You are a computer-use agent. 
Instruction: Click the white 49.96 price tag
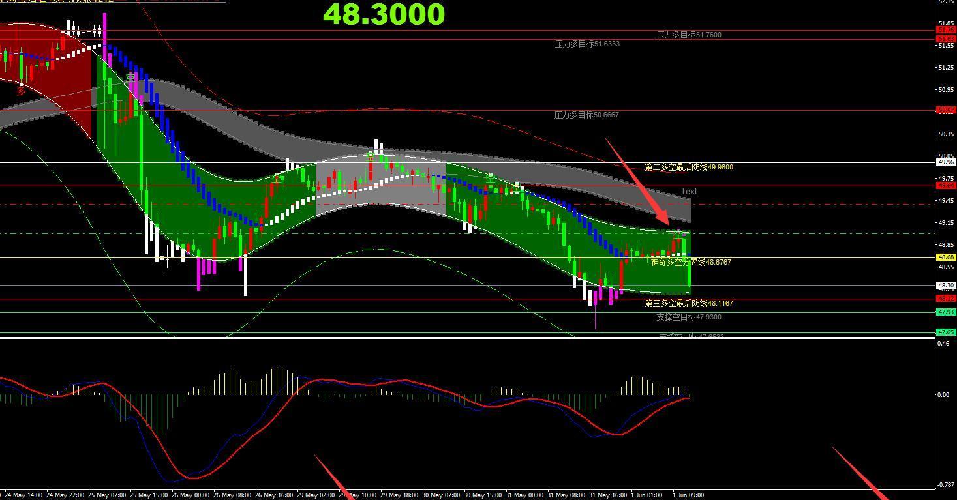coord(946,162)
